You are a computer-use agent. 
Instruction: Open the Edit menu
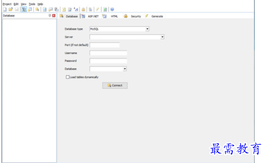click(x=16, y=4)
